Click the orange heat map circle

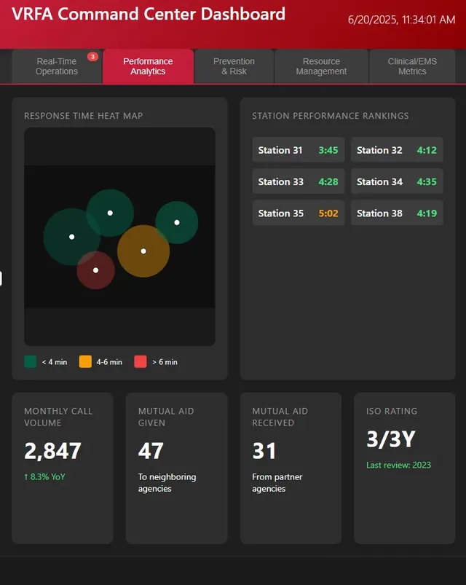(143, 251)
